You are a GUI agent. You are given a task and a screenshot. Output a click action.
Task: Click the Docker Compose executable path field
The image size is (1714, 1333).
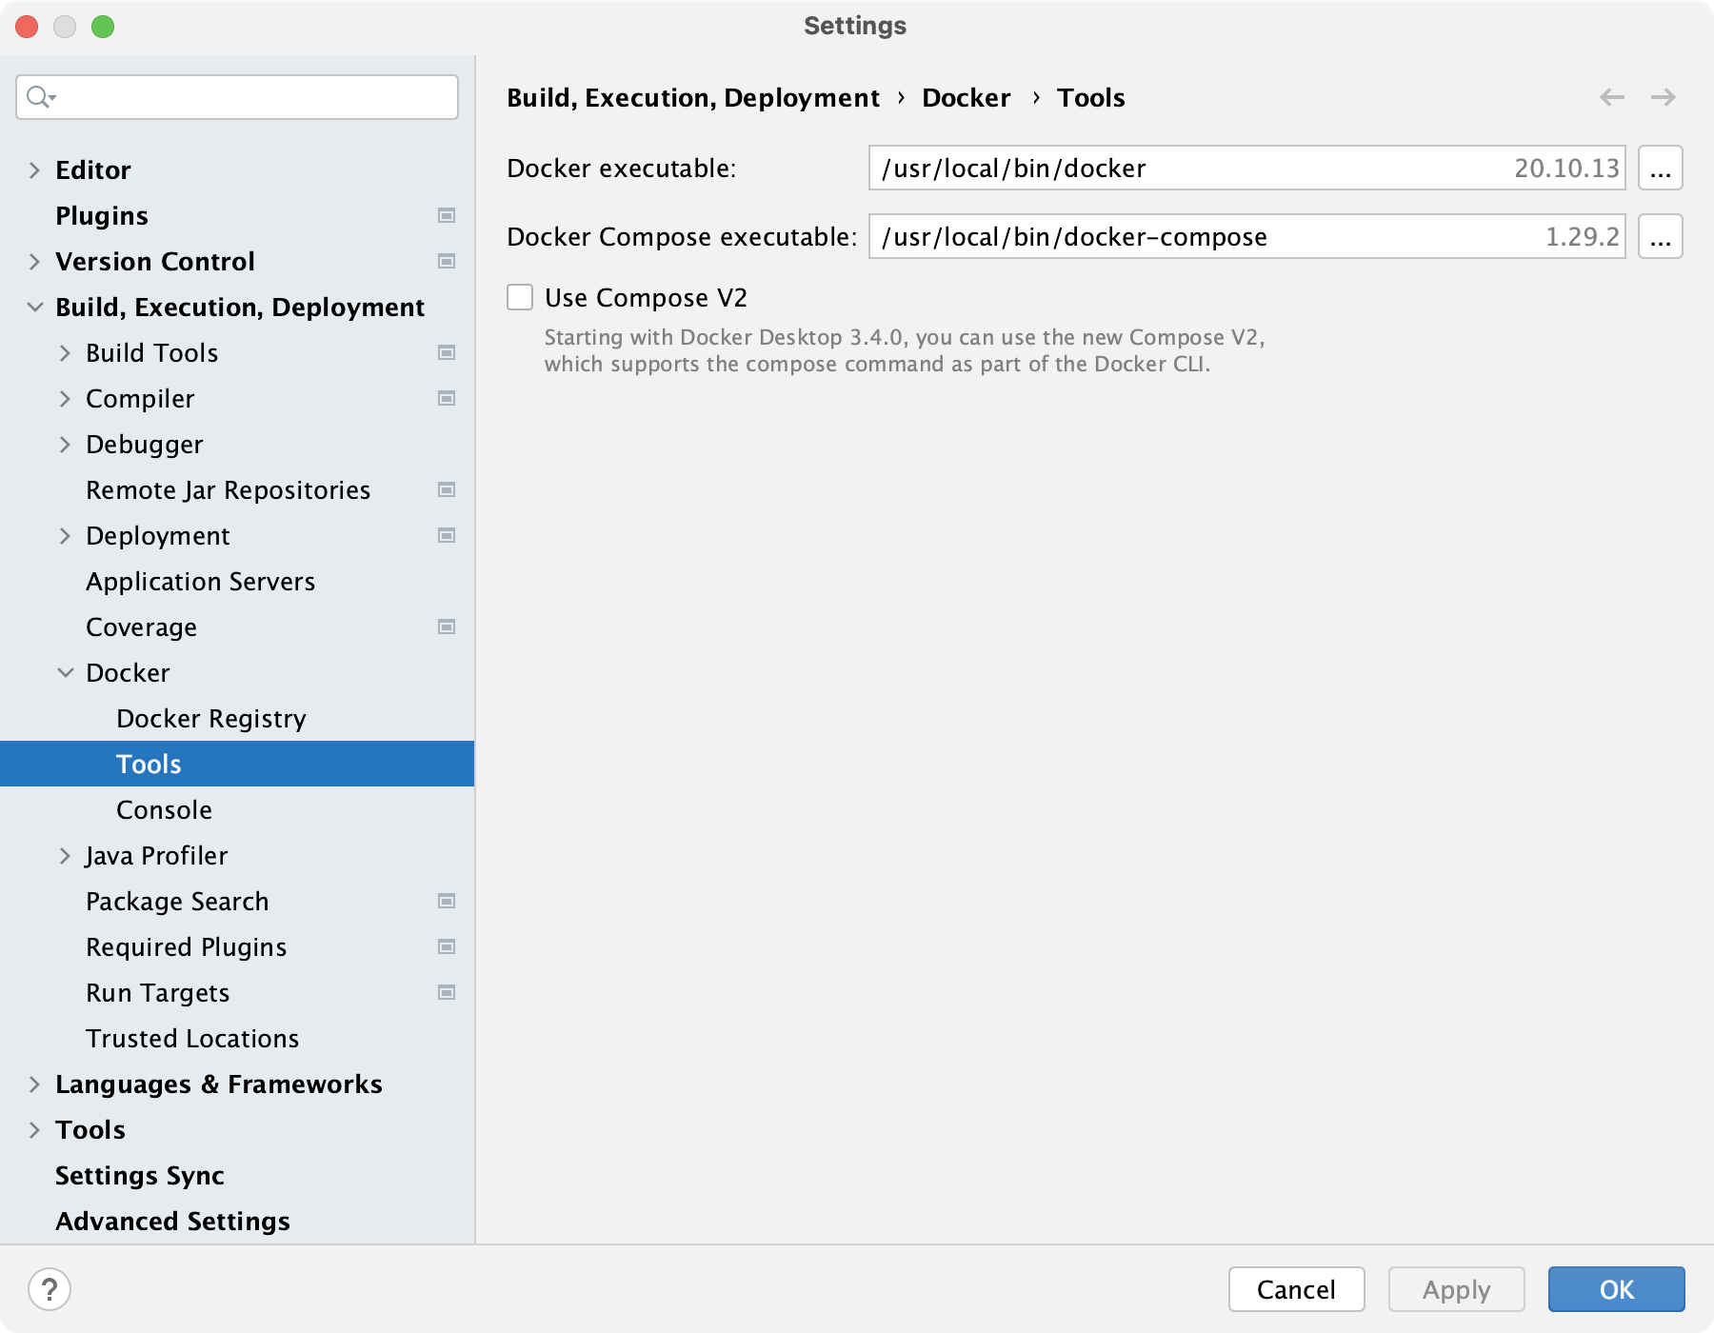1247,237
